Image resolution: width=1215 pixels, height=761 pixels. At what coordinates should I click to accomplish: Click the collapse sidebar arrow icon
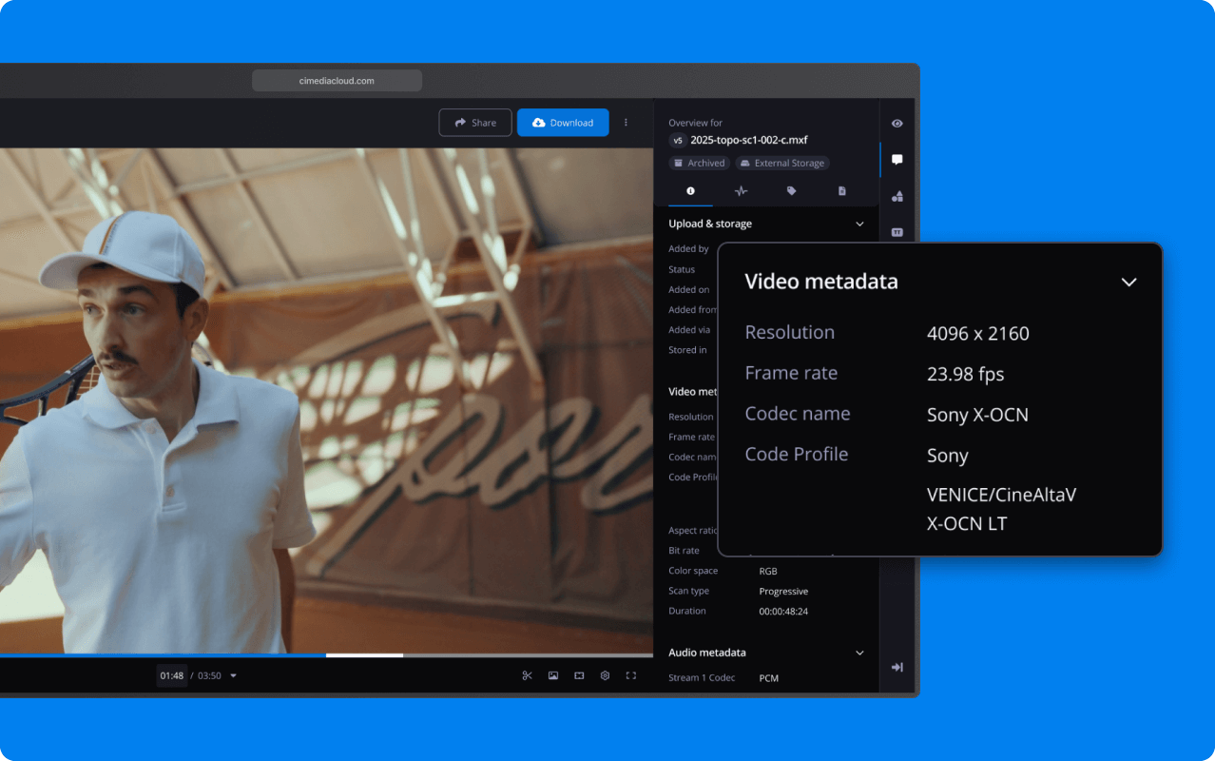click(x=897, y=668)
